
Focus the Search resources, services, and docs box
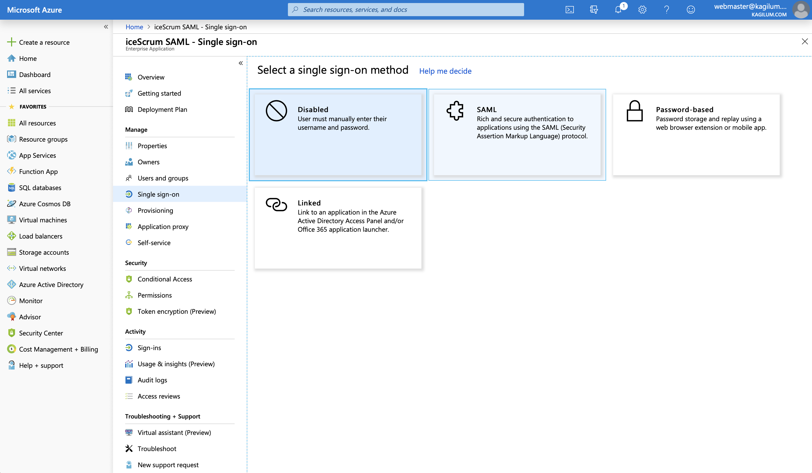(406, 10)
